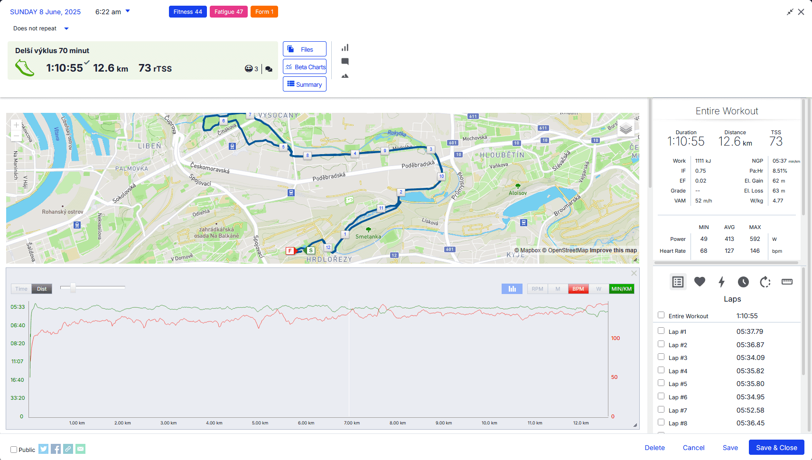Click the feeling smiley face icon

(249, 69)
